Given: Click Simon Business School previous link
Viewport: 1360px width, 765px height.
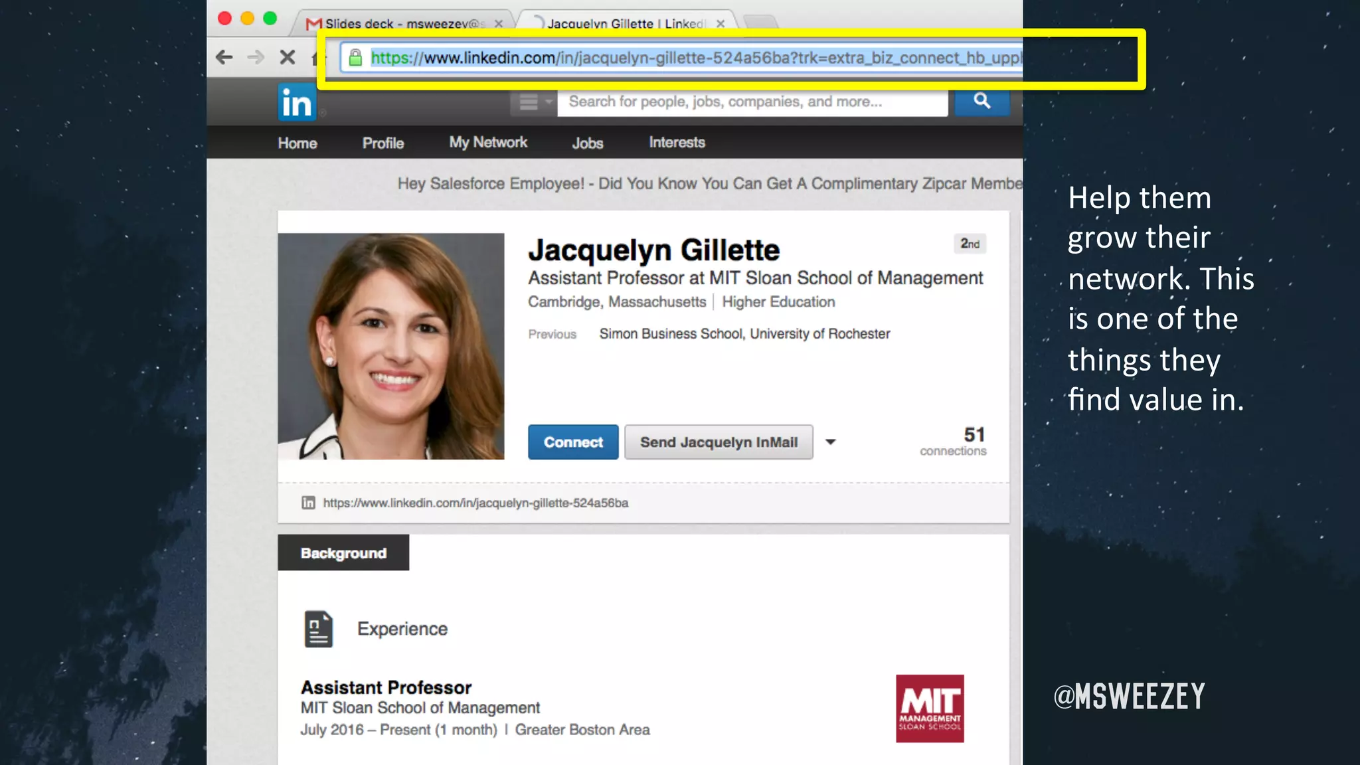Looking at the screenshot, I should point(744,333).
